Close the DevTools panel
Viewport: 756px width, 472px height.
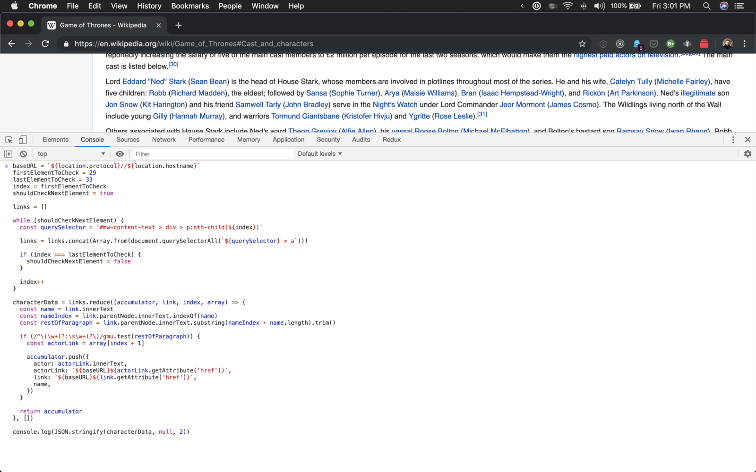click(747, 140)
